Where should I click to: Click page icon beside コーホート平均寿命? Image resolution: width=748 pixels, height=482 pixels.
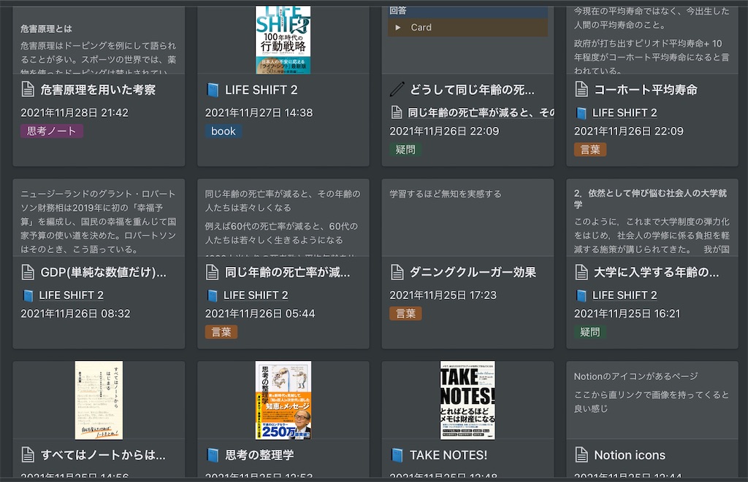click(x=581, y=90)
